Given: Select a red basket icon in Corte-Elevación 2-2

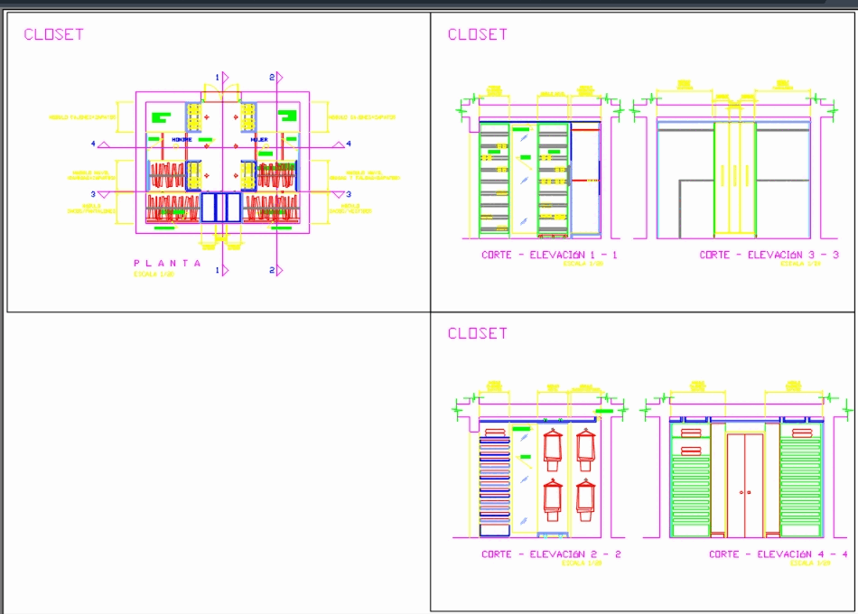Looking at the screenshot, I should [x=555, y=447].
